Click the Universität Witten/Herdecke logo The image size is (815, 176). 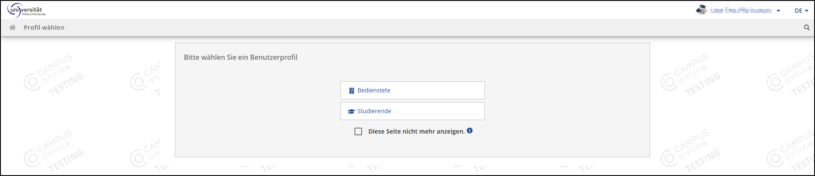[x=26, y=10]
